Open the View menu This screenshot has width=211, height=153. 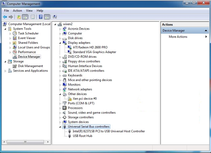tap(29, 11)
